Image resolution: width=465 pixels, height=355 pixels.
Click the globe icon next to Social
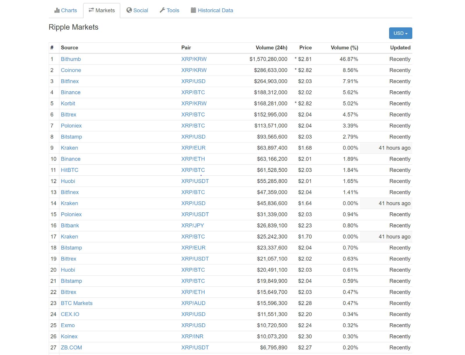coord(129,10)
